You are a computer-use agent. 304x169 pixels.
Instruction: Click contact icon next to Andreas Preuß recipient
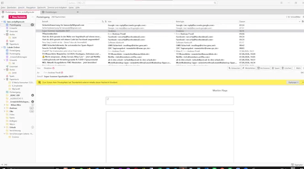click(62, 73)
